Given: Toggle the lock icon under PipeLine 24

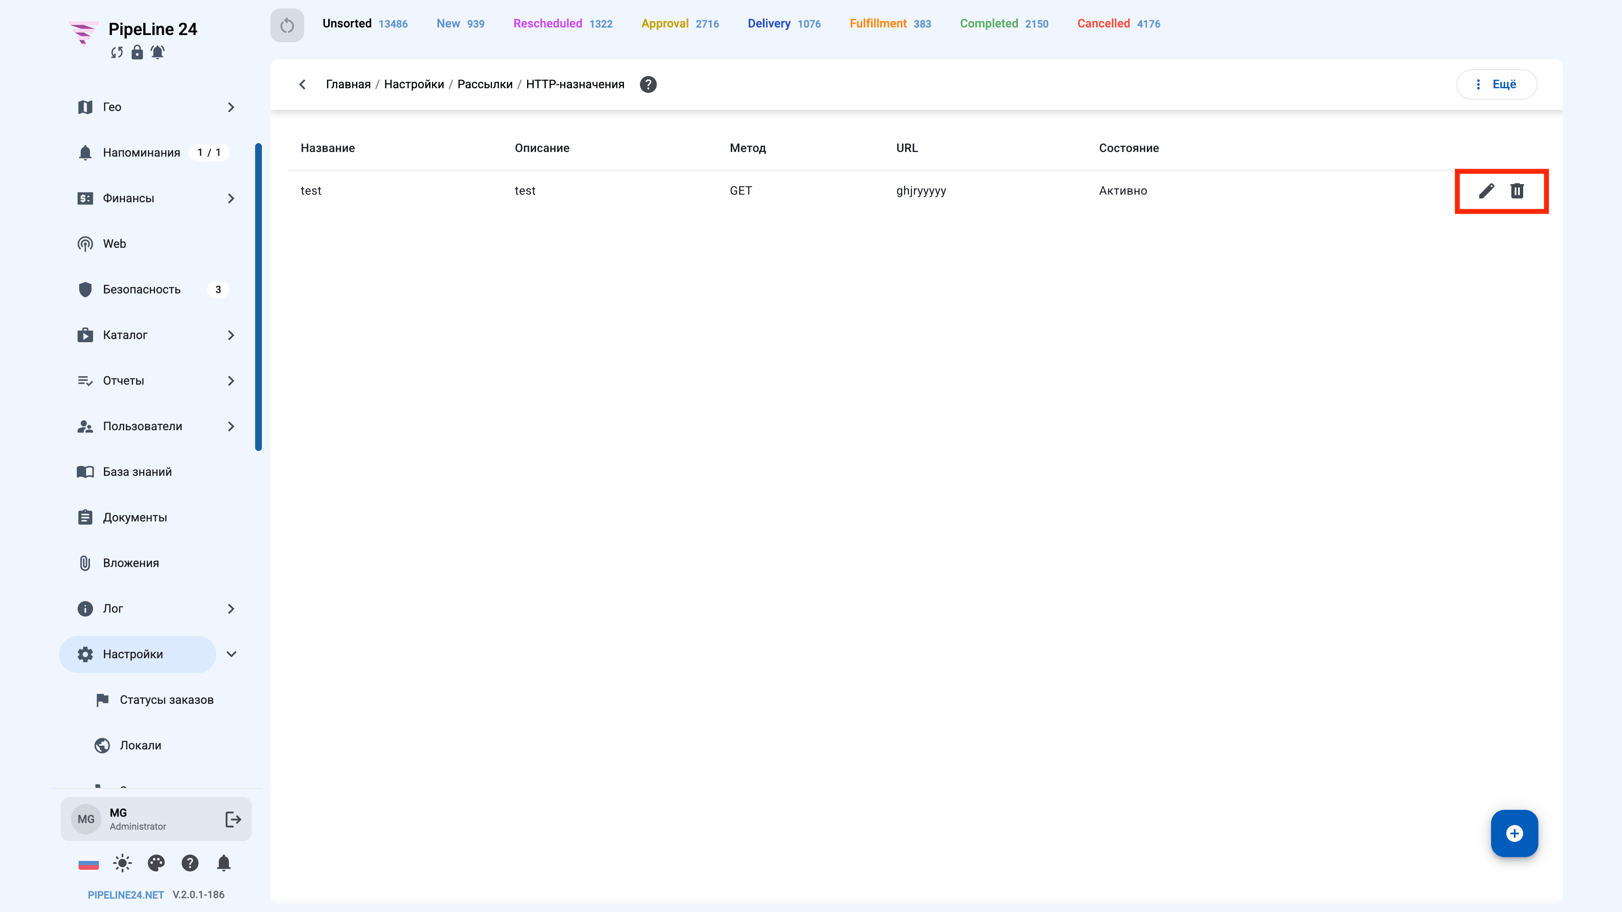Looking at the screenshot, I should (x=136, y=52).
